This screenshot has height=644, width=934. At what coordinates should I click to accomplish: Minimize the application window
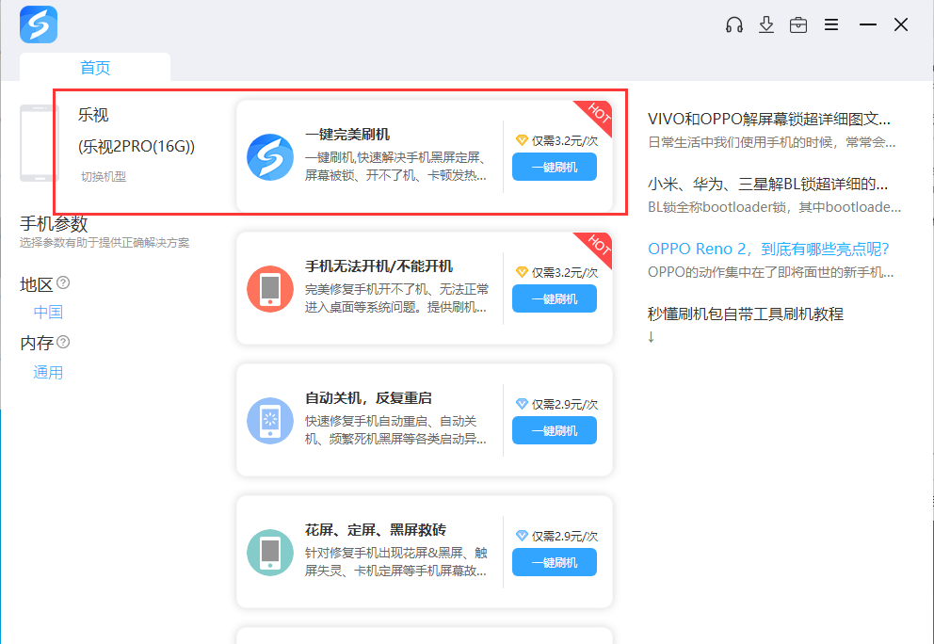coord(868,24)
